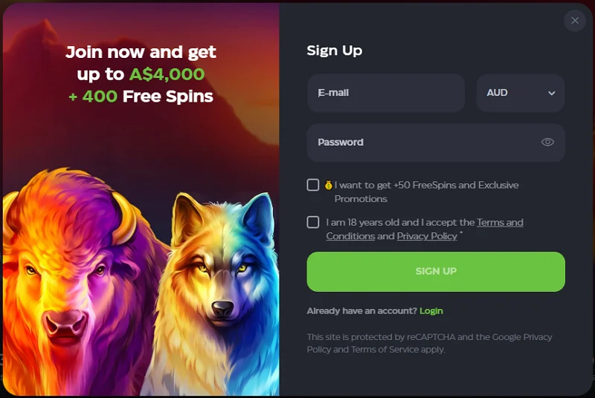Focus the Password input field
Viewport: 595px width, 398px height.
coord(436,143)
